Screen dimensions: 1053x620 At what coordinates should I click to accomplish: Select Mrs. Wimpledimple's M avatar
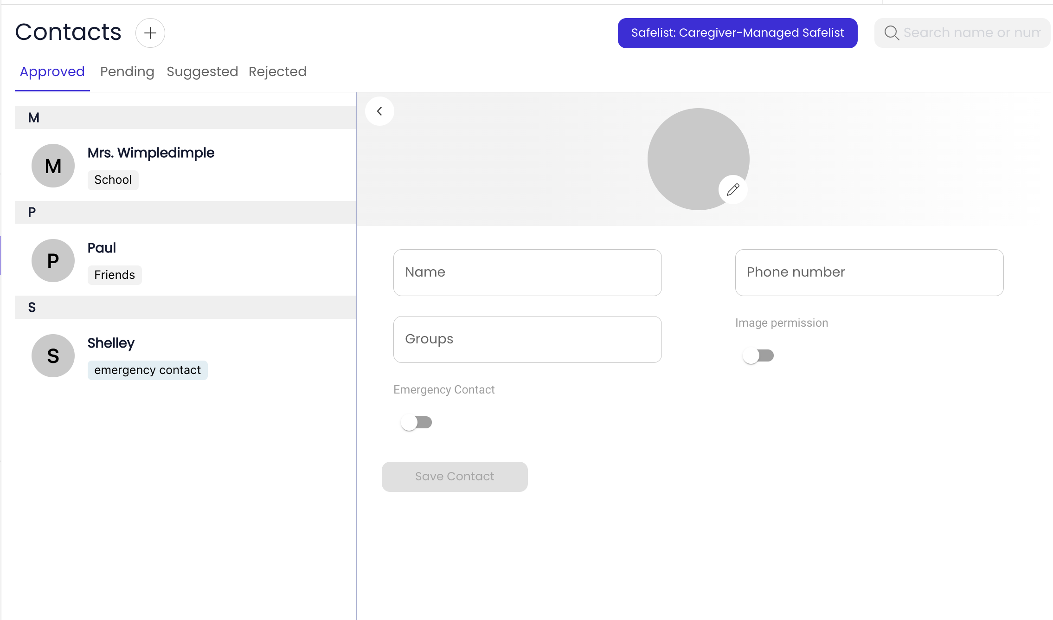[53, 166]
